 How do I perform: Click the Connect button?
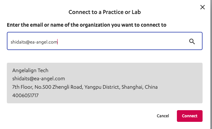click(x=190, y=116)
